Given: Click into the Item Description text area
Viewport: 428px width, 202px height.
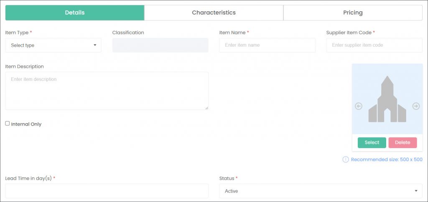Looking at the screenshot, I should coord(107,91).
